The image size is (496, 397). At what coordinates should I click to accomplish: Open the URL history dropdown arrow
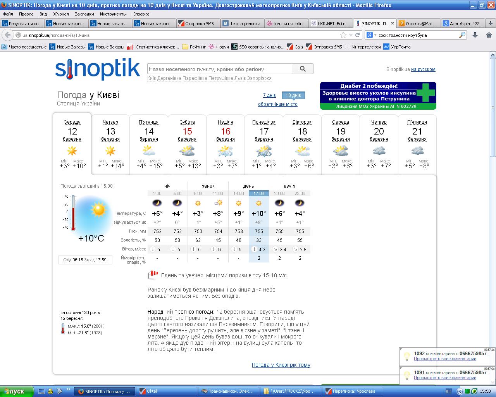[351, 35]
